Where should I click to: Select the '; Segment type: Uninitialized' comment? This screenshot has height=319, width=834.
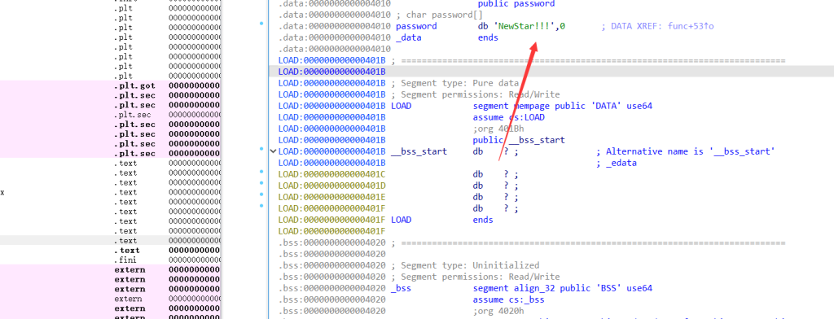[x=465, y=265]
